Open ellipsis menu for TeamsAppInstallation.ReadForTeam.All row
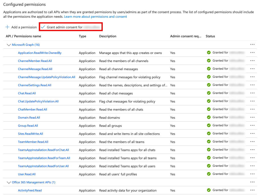Viewport: 258px width, 196px height. 252,158
